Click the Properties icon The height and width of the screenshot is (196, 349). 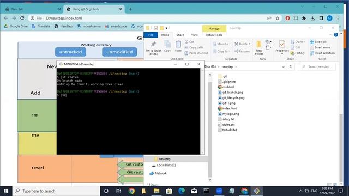point(282,47)
